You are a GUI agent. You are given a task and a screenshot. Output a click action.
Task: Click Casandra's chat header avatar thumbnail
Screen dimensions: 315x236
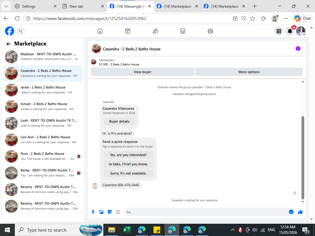(x=96, y=49)
